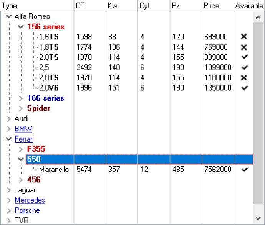Expand the BMW node
This screenshot has width=265, height=225.
point(8,129)
